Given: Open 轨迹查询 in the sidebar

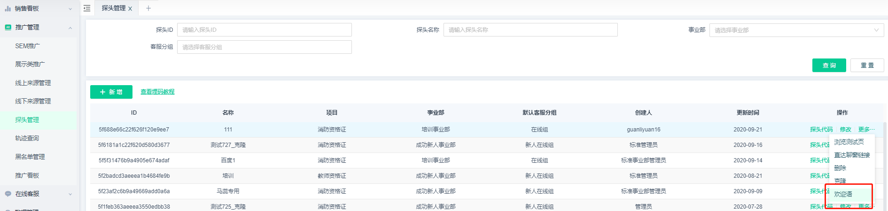Looking at the screenshot, I should coord(27,138).
